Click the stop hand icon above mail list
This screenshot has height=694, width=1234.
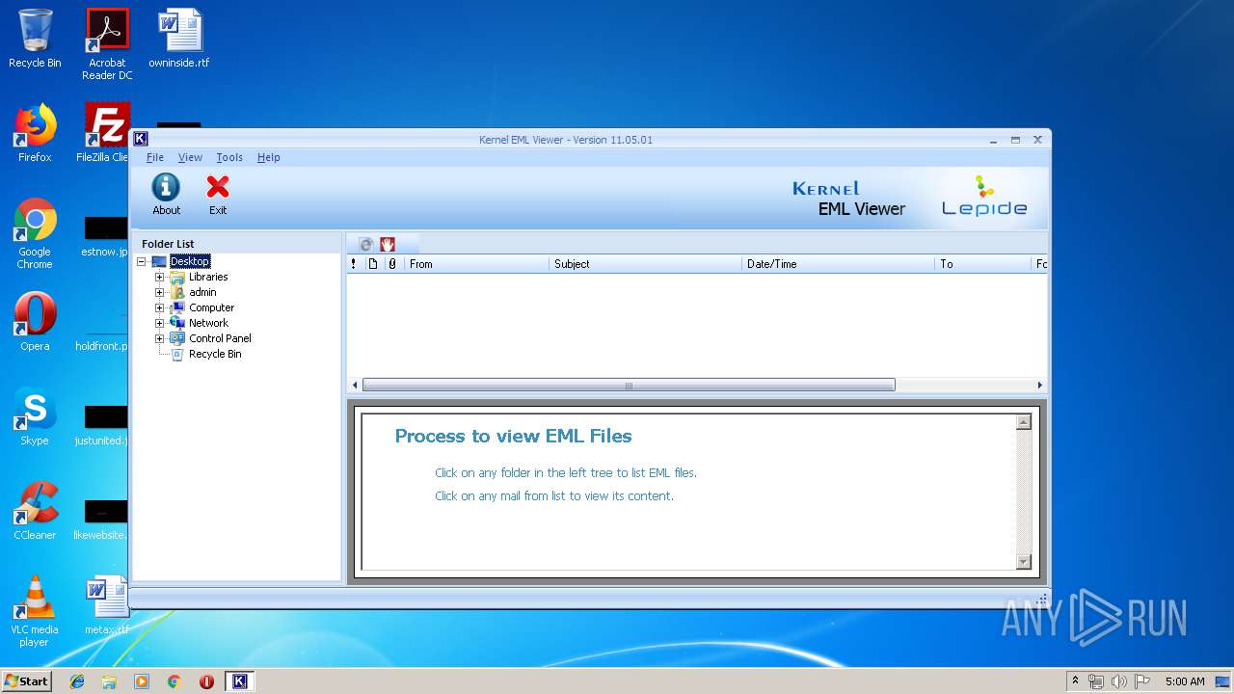click(x=388, y=245)
